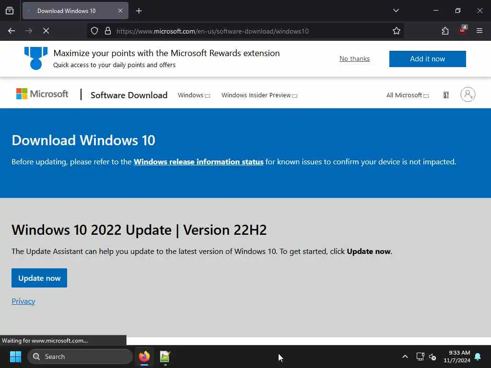This screenshot has width=491, height=368.
Task: Open the Software Download heading link
Action: click(129, 95)
